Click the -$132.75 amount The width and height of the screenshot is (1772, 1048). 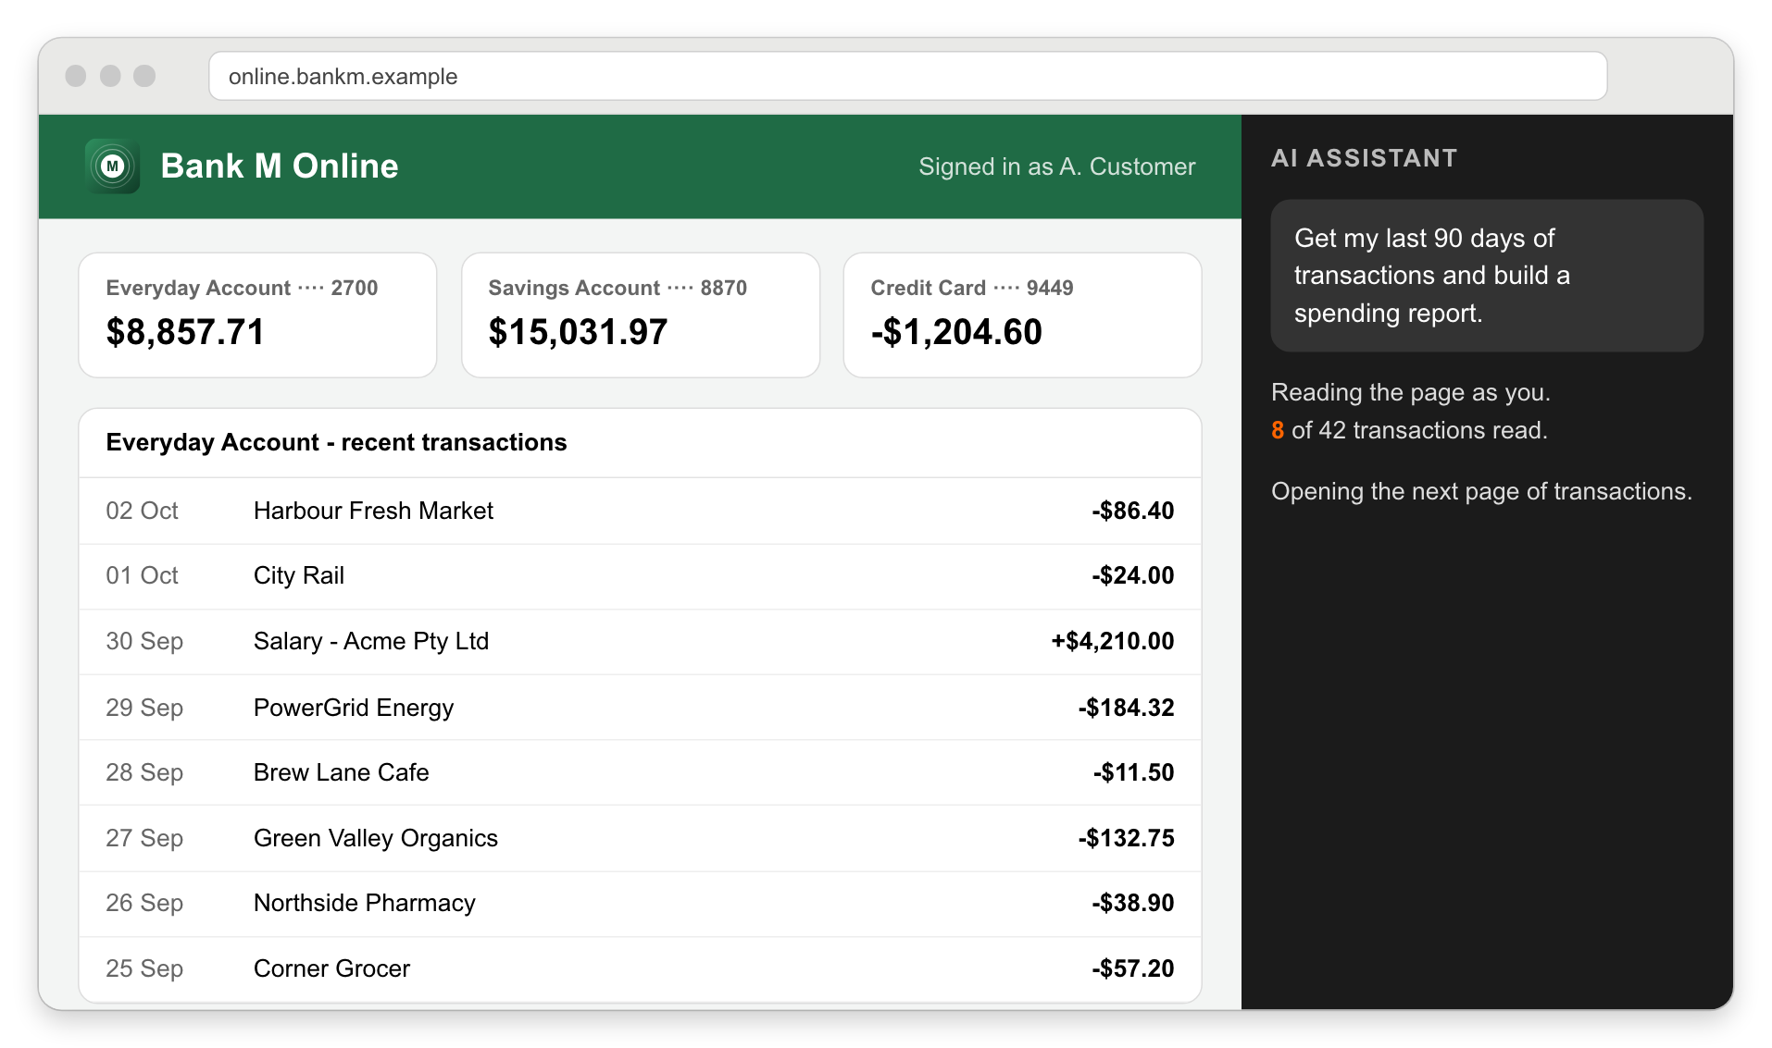[x=1126, y=838]
